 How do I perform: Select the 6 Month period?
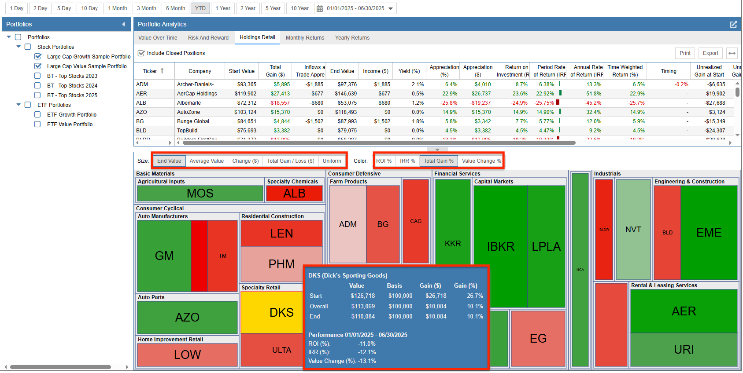coord(175,8)
